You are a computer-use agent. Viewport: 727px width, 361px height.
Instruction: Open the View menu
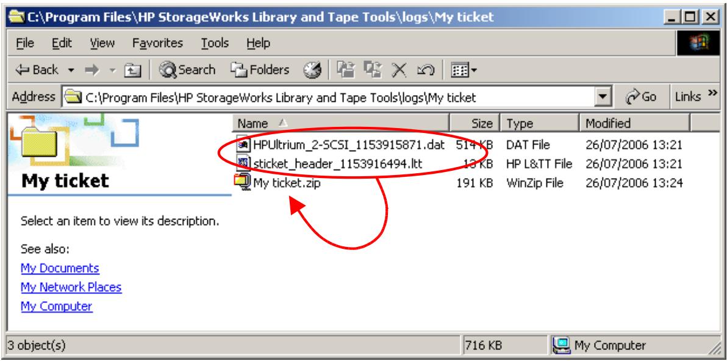(x=102, y=43)
